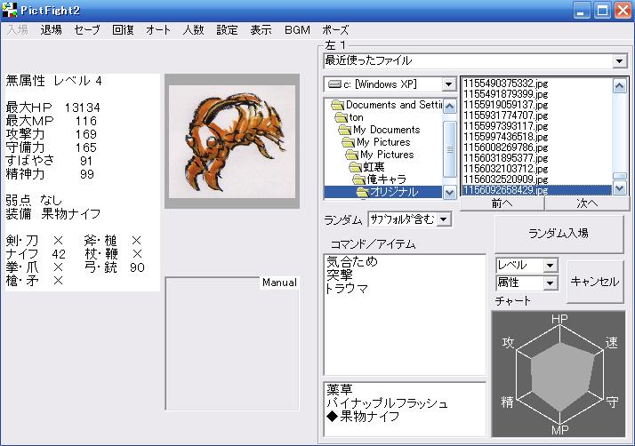Open the 属性 dropdown
Screen dimensions: 635x446
click(x=550, y=283)
